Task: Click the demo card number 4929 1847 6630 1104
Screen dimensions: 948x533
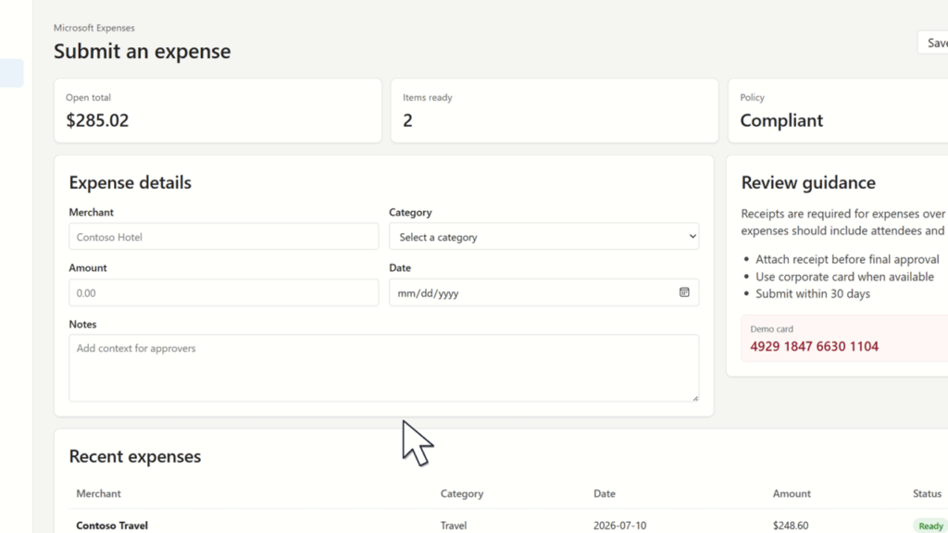Action: (x=814, y=346)
